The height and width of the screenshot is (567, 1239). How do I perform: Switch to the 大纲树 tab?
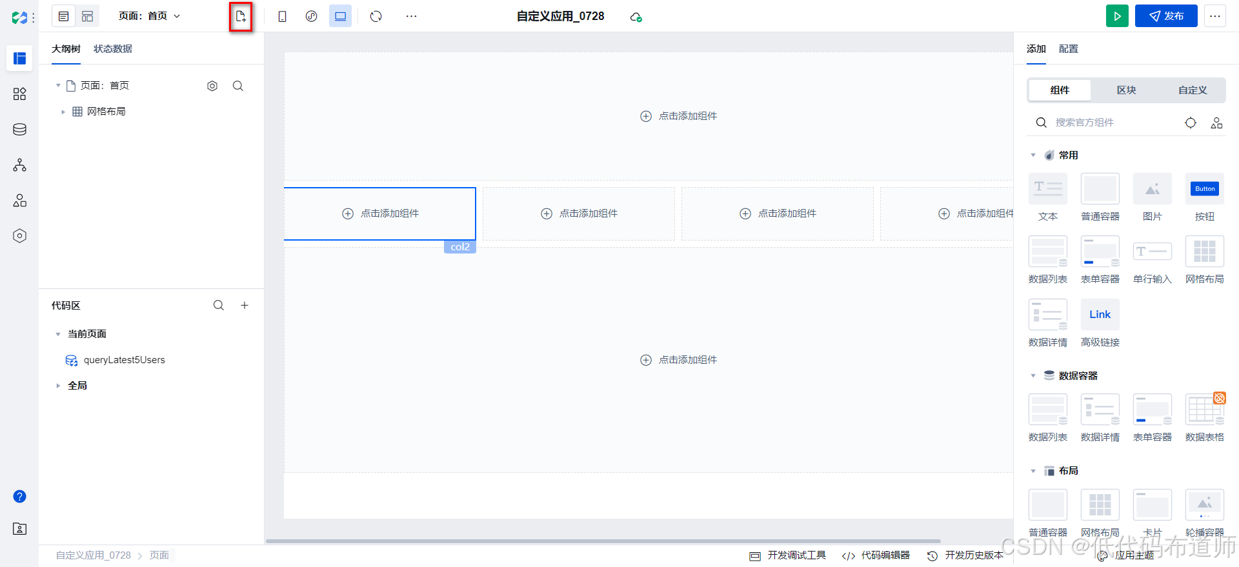point(66,49)
